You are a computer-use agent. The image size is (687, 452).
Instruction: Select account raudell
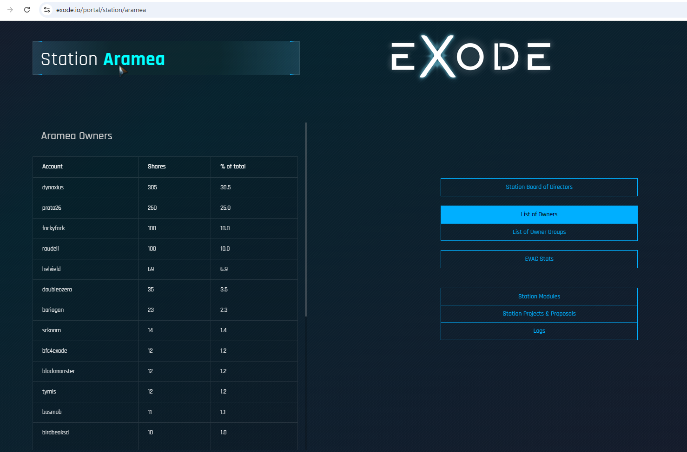click(50, 249)
